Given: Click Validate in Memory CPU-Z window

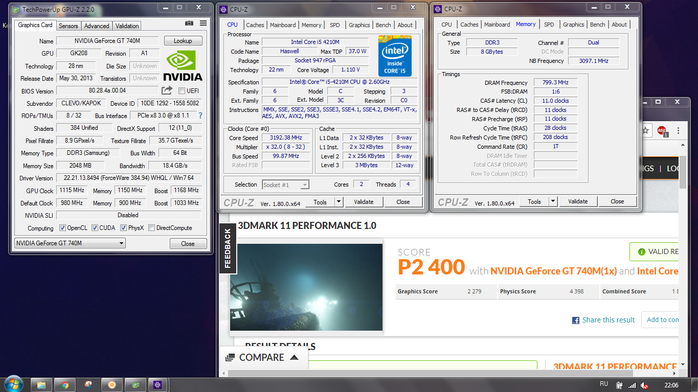Looking at the screenshot, I should [x=578, y=201].
